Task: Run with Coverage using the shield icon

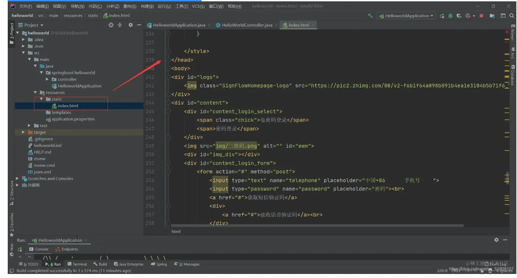Action: 459,16
